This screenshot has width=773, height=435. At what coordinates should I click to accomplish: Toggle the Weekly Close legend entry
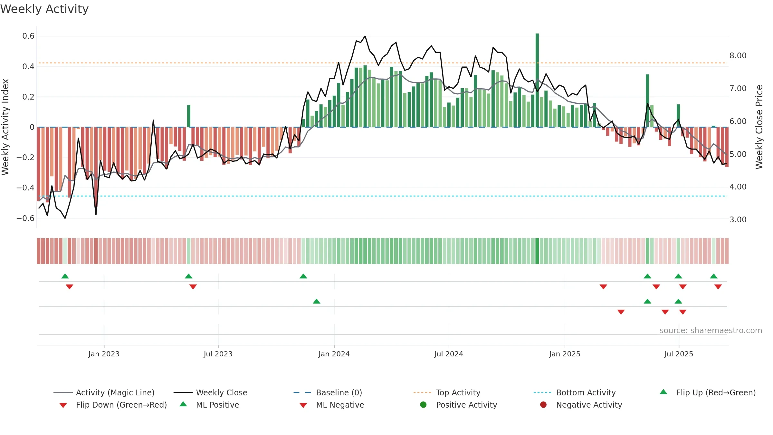(210, 392)
